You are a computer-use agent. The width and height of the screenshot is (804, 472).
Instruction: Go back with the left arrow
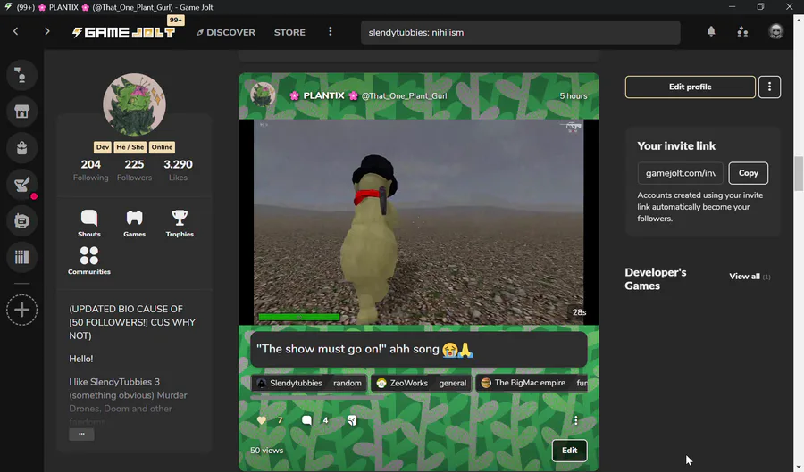tap(16, 32)
